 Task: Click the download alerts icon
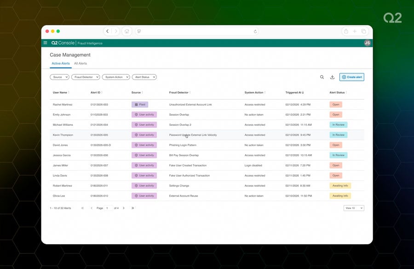332,77
